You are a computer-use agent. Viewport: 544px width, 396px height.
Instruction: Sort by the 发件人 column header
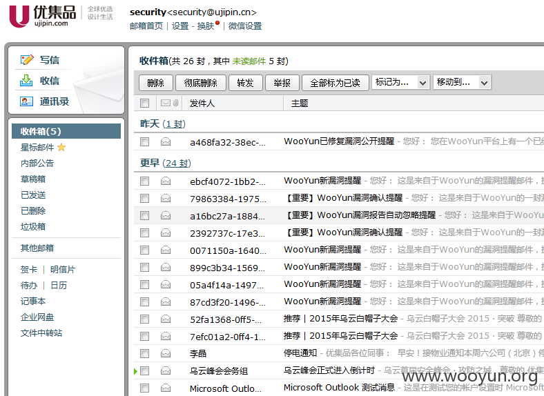point(202,103)
